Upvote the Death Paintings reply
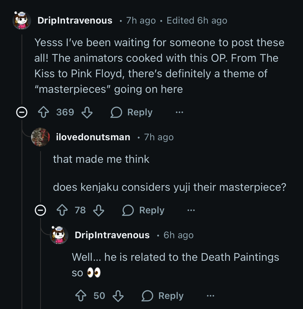This screenshot has width=303, height=309. point(81,296)
